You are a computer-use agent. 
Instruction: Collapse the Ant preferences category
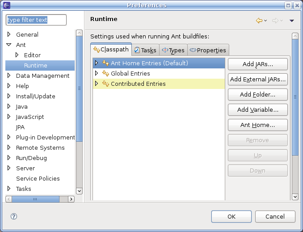8,45
